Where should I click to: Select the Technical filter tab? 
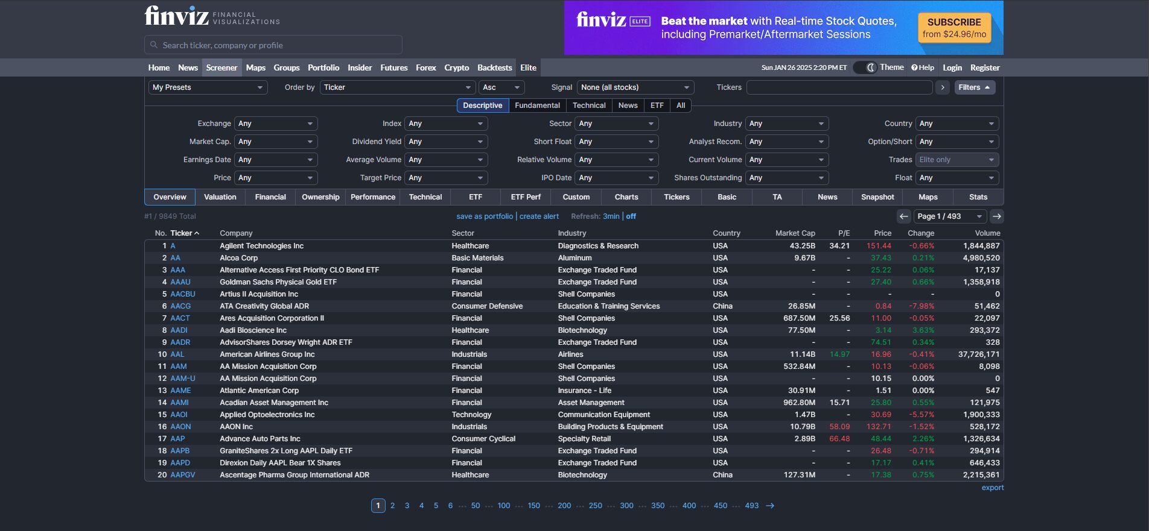(x=589, y=105)
